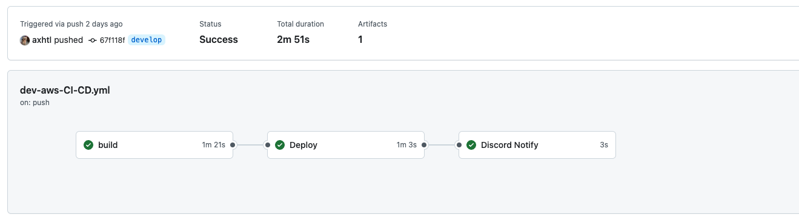Click connector dot on Deploy job's left edge

[x=267, y=145]
